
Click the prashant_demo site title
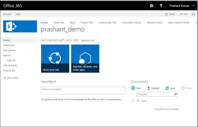63,29
